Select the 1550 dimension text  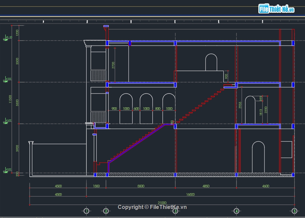click(96, 186)
